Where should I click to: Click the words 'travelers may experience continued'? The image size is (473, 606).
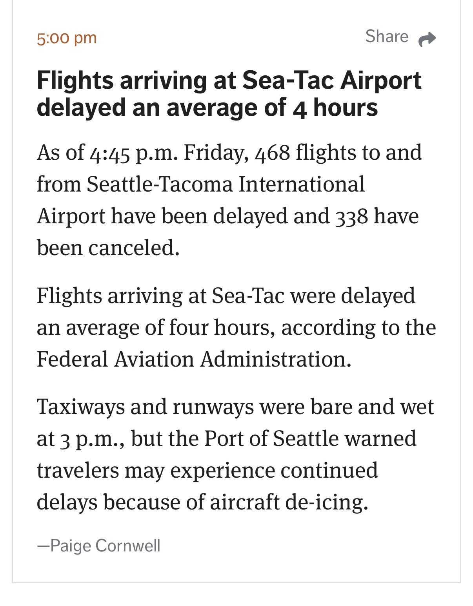(x=207, y=470)
